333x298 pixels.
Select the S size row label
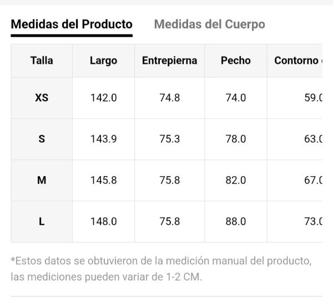click(42, 139)
